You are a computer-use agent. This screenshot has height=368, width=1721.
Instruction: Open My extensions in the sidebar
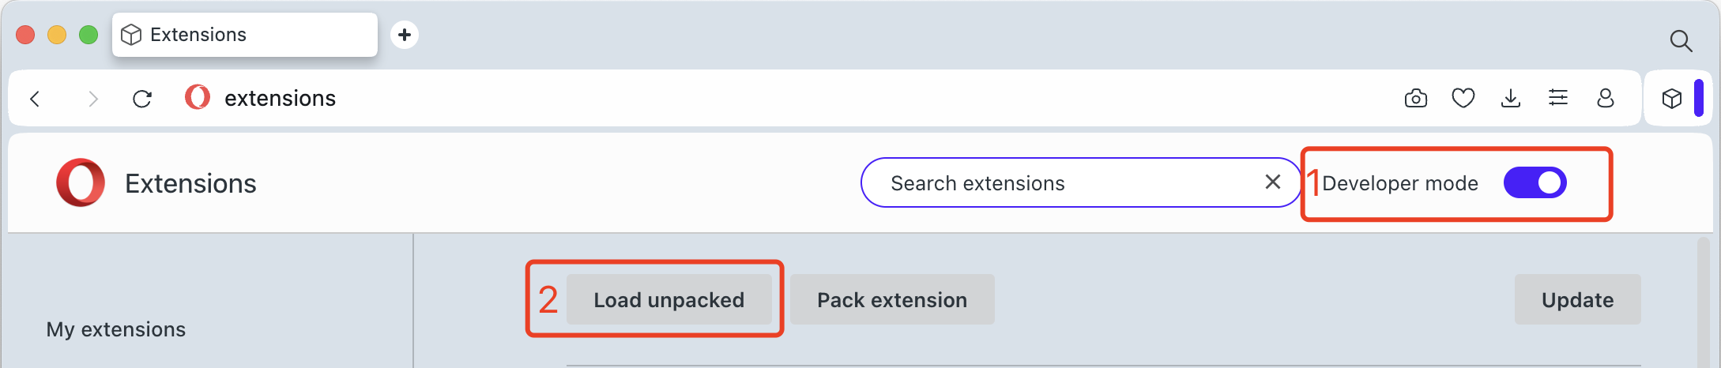click(116, 329)
